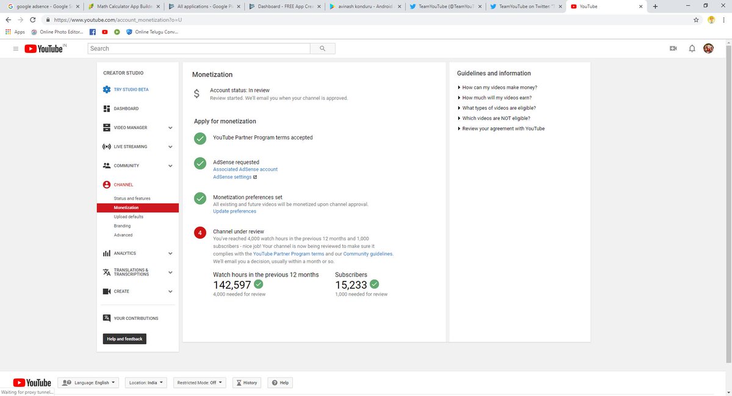Open the create video camera icon
The height and width of the screenshot is (396, 732).
click(673, 49)
